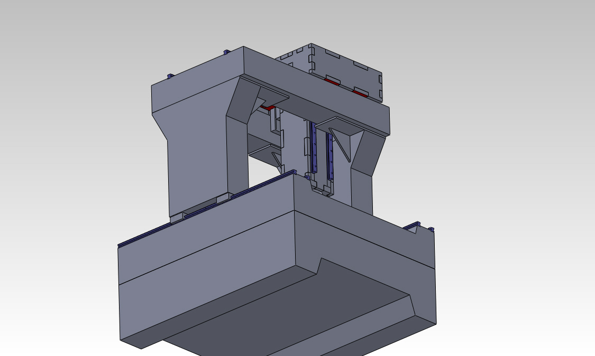Pick the left vertical blue linear rail
The height and width of the screenshot is (356, 595).
[x=314, y=147]
